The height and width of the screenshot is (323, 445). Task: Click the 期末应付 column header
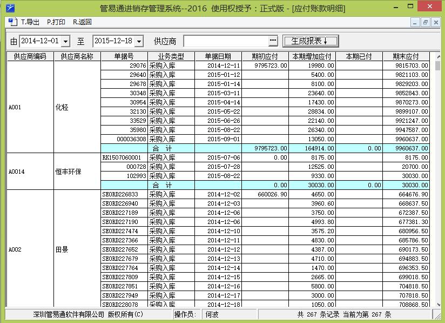tap(406, 56)
